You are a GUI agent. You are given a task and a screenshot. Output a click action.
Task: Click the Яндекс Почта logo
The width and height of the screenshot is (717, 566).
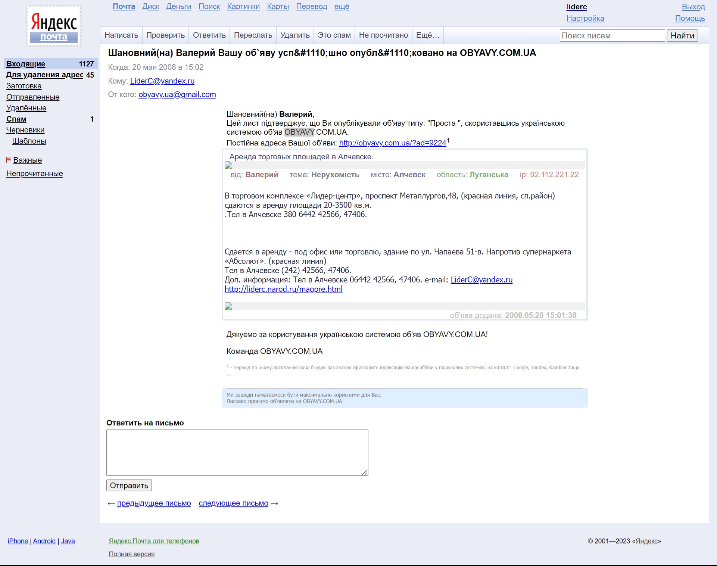[54, 26]
